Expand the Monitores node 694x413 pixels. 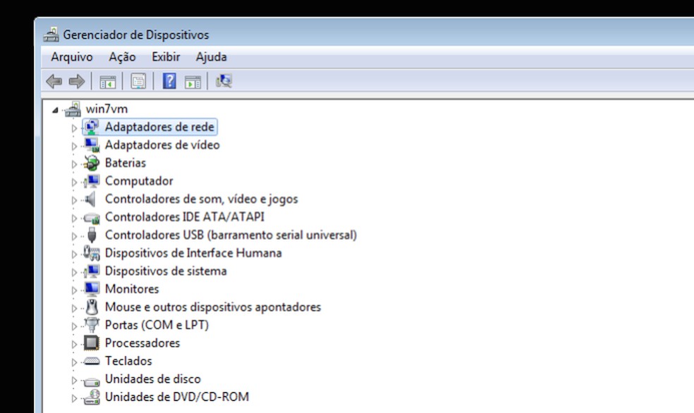(x=74, y=290)
